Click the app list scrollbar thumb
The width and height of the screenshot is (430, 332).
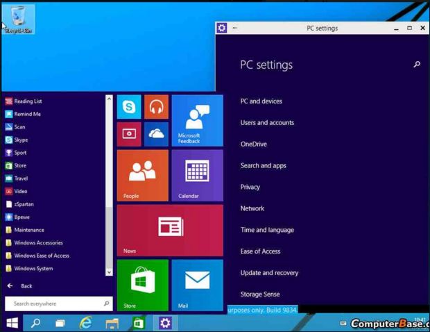click(x=109, y=238)
